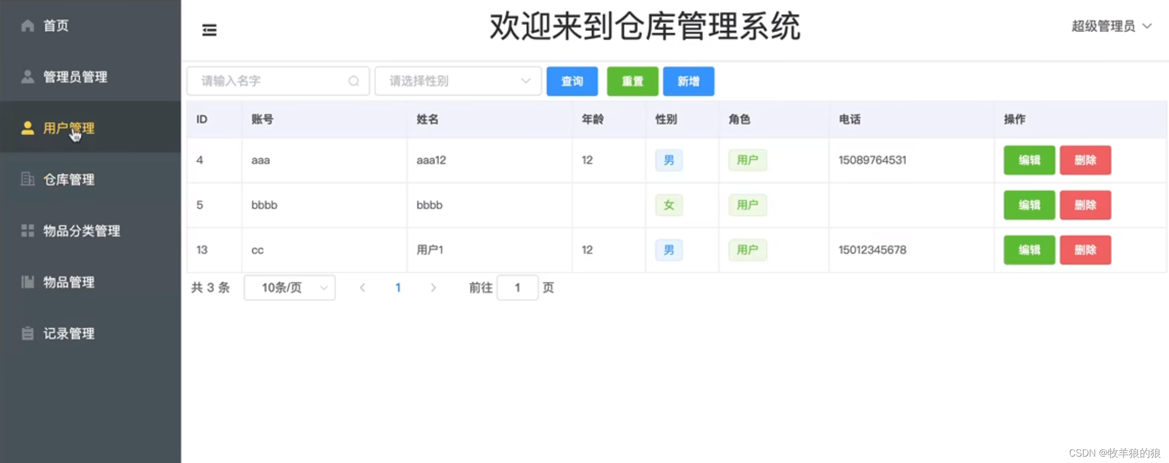
Task: Click the 物品管理 sidebar icon
Action: point(28,282)
